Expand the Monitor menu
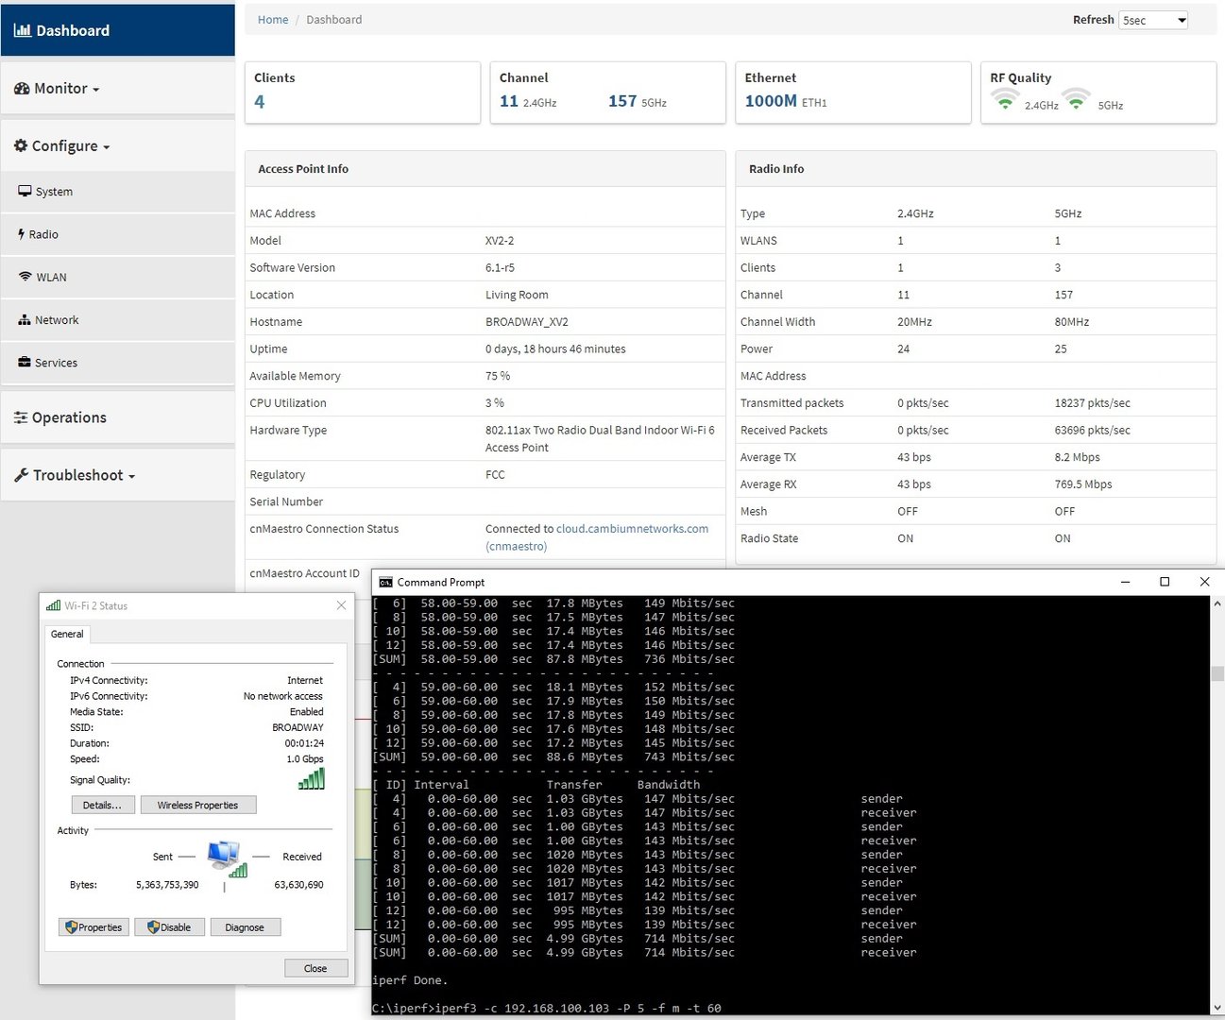The image size is (1225, 1020). pyautogui.click(x=61, y=88)
